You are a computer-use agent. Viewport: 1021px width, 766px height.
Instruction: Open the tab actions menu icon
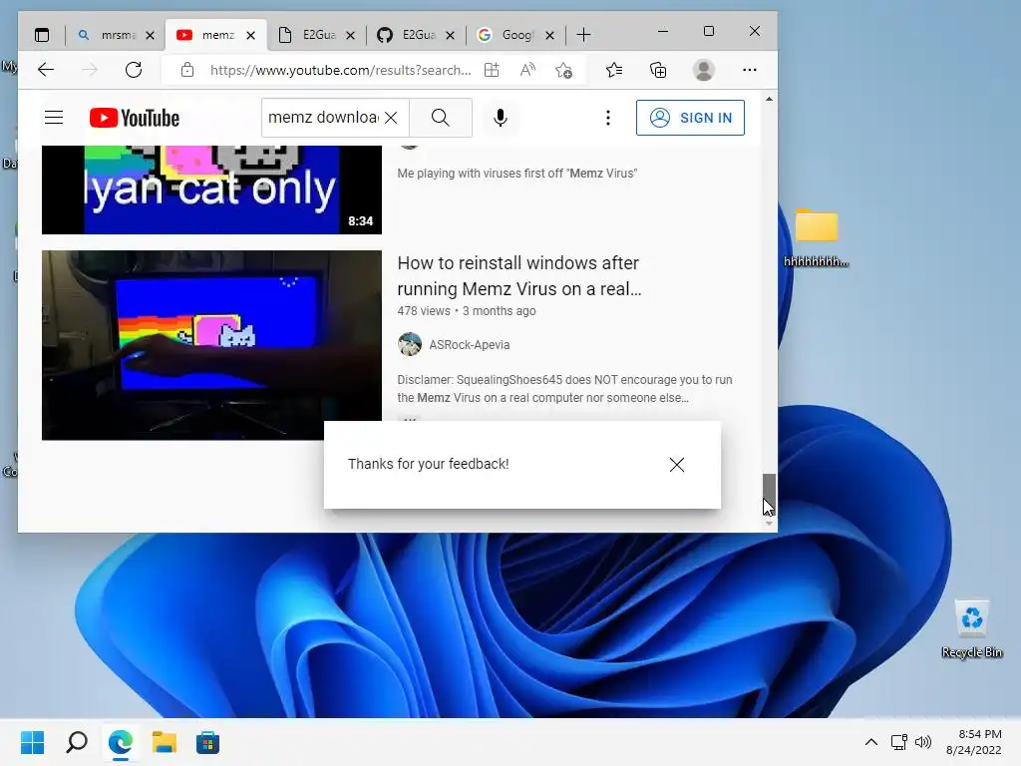pyautogui.click(x=42, y=35)
